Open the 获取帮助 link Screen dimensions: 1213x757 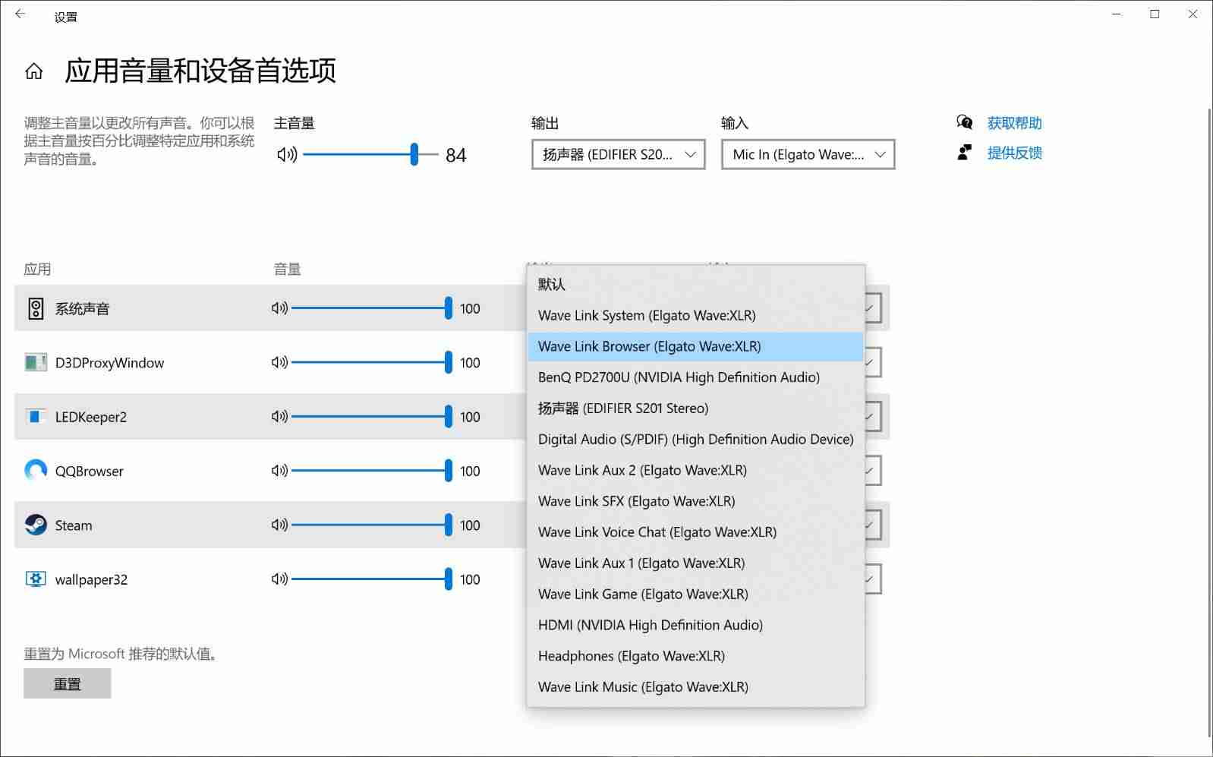tap(1014, 123)
